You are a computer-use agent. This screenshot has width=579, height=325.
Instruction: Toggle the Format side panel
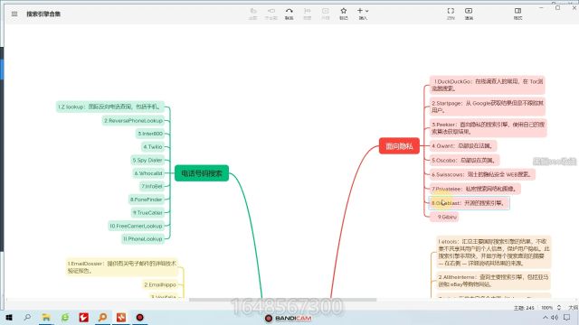tap(517, 14)
